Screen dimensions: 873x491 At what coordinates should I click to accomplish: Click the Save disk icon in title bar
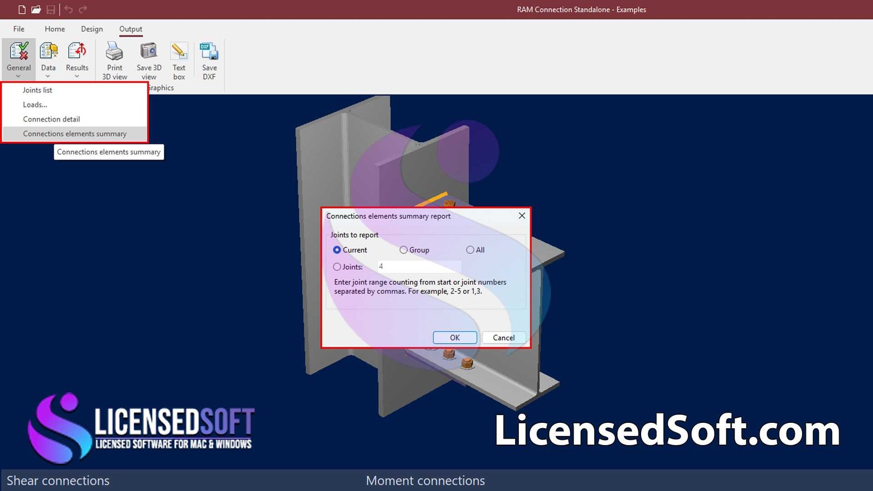click(51, 9)
